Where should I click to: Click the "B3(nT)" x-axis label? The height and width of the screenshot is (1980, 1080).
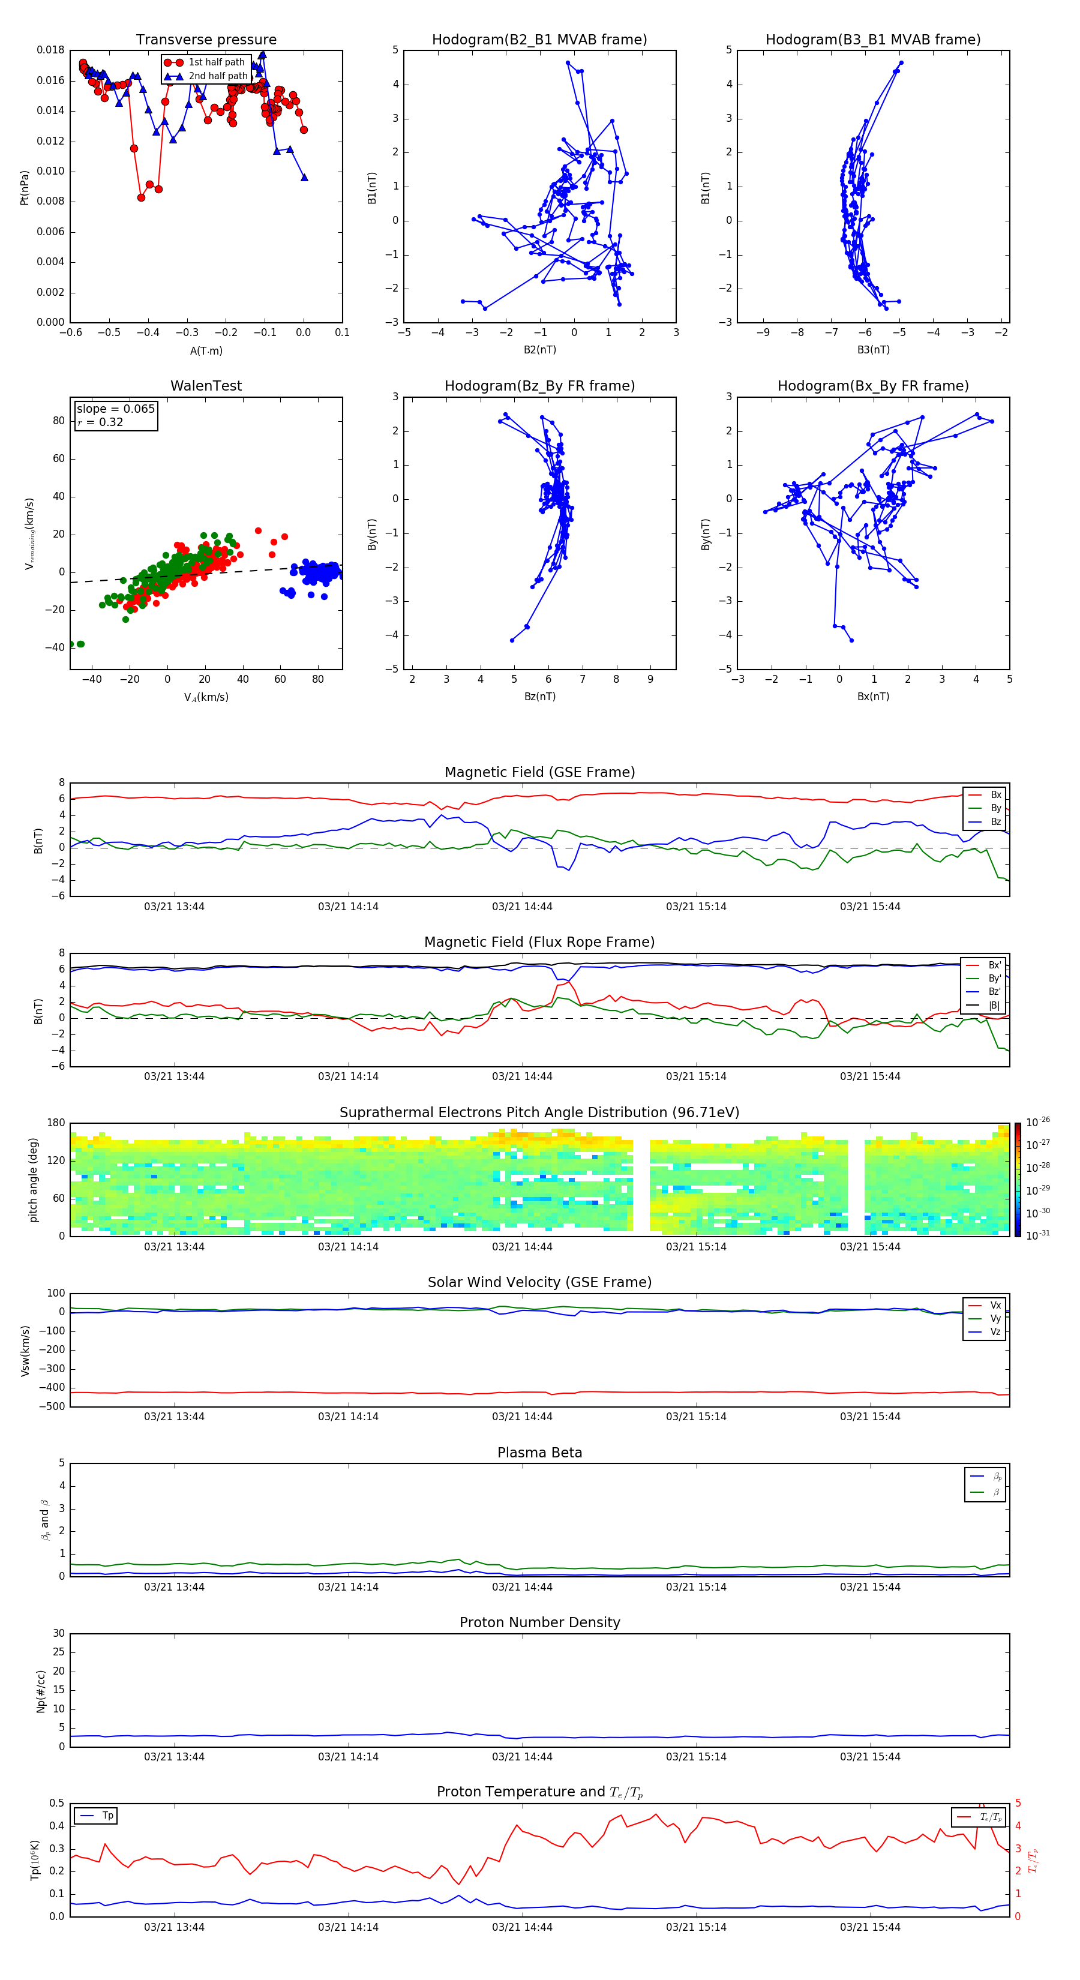873,350
